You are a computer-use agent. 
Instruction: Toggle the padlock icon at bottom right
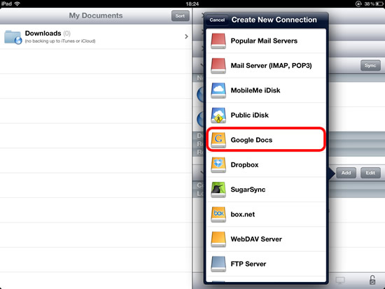pyautogui.click(x=372, y=280)
